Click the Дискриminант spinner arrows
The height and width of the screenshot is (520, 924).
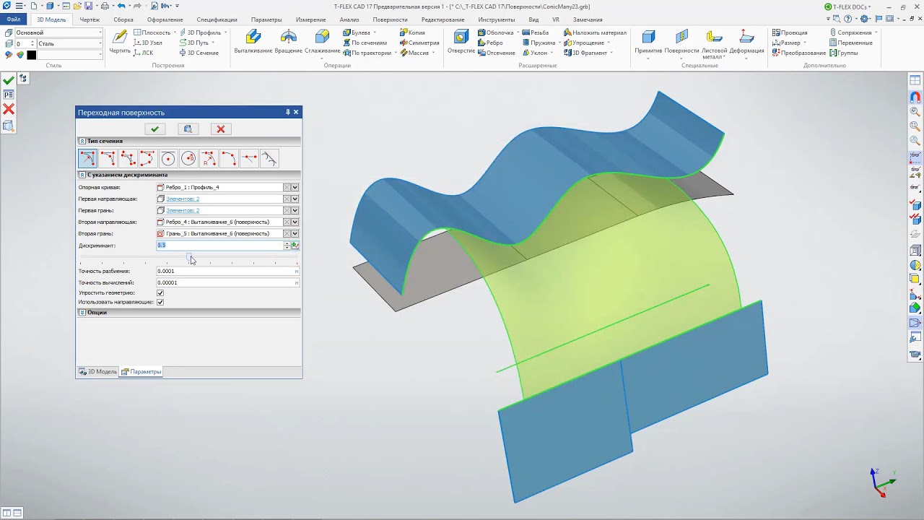(287, 246)
